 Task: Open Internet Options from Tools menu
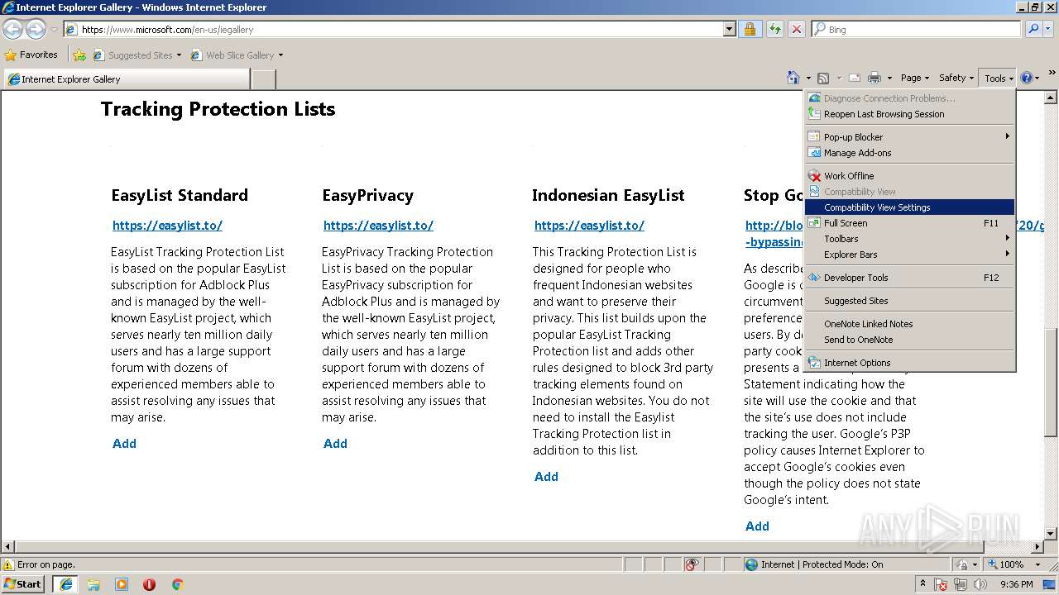tap(909, 363)
